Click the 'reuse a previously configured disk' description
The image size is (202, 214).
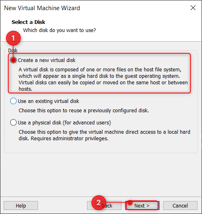(84, 110)
